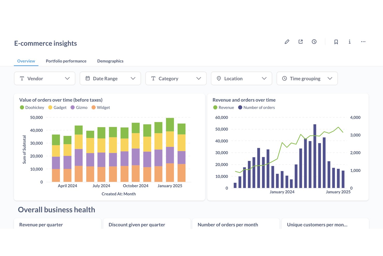Viewport: 383px width, 256px height.
Task: Toggle the Widget legend series
Action: click(x=101, y=107)
